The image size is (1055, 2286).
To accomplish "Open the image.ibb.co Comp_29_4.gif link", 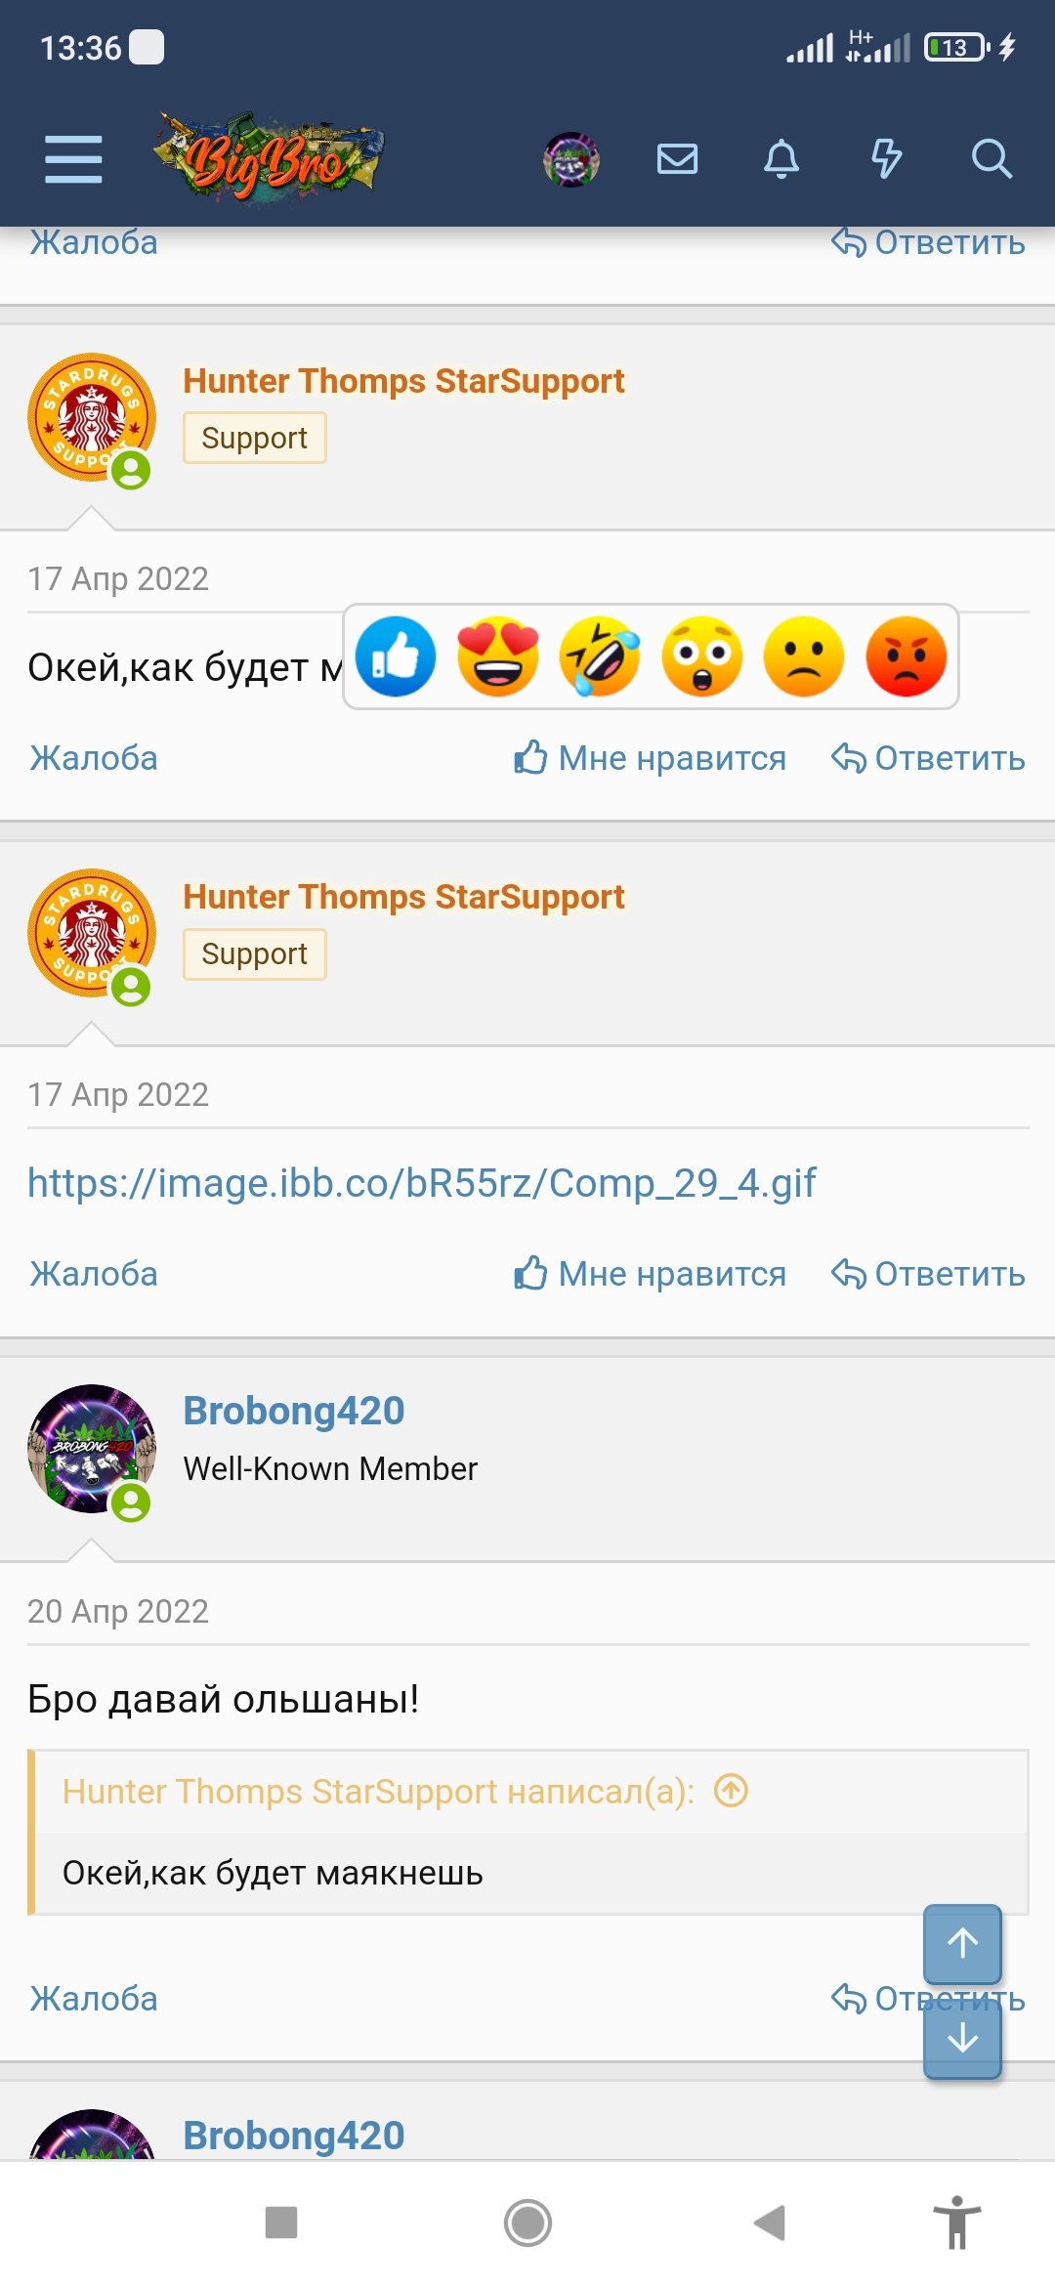I will point(421,1183).
